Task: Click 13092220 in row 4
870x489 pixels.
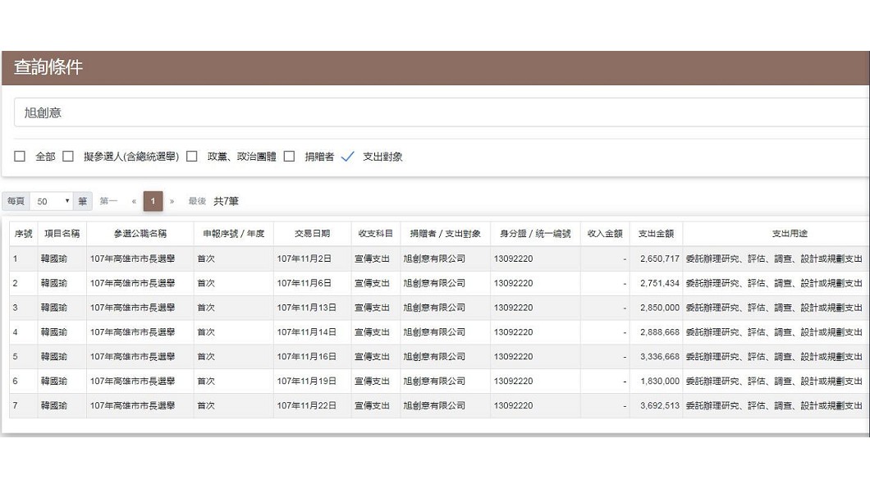Action: pos(513,332)
